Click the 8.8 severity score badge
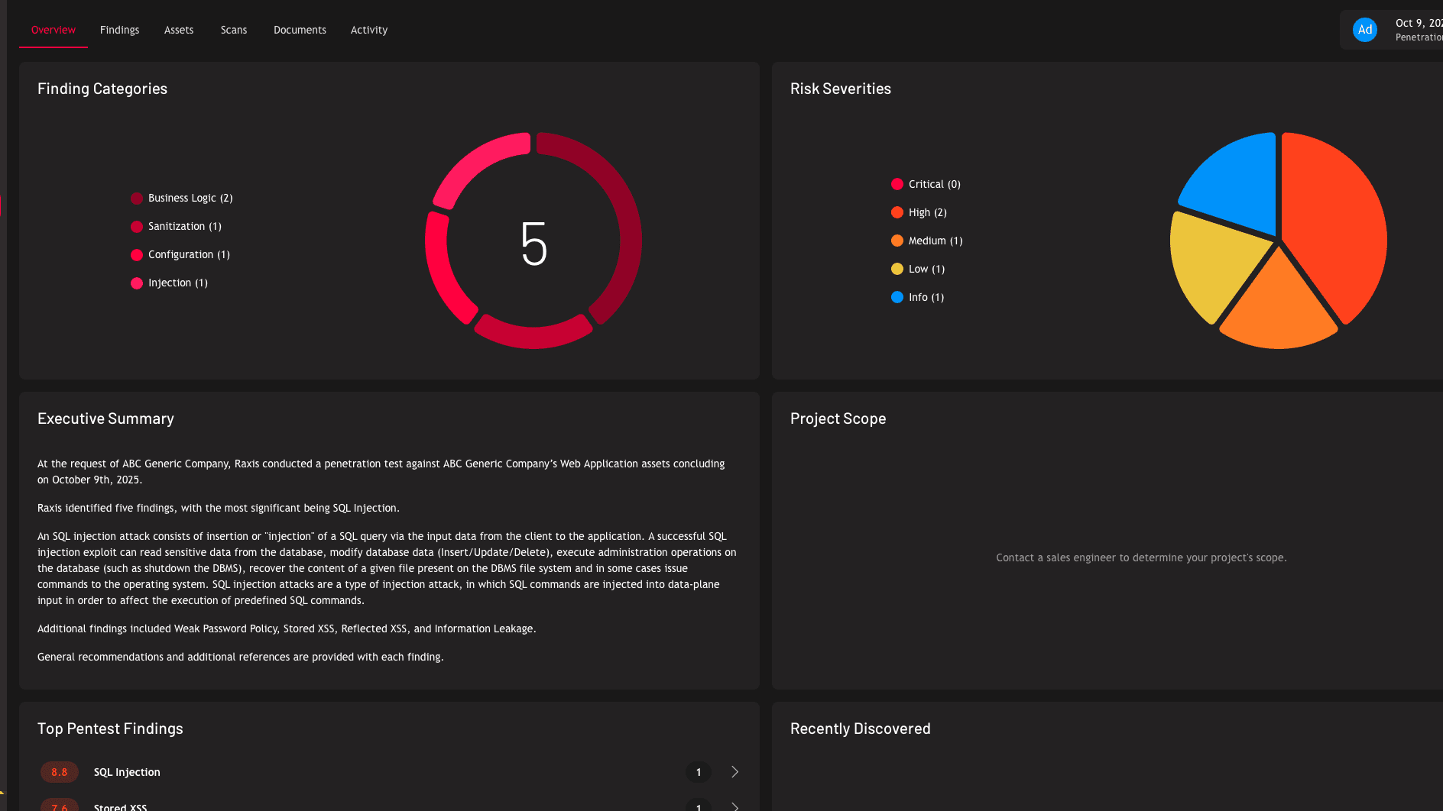Viewport: 1443px width, 811px height. click(x=59, y=772)
